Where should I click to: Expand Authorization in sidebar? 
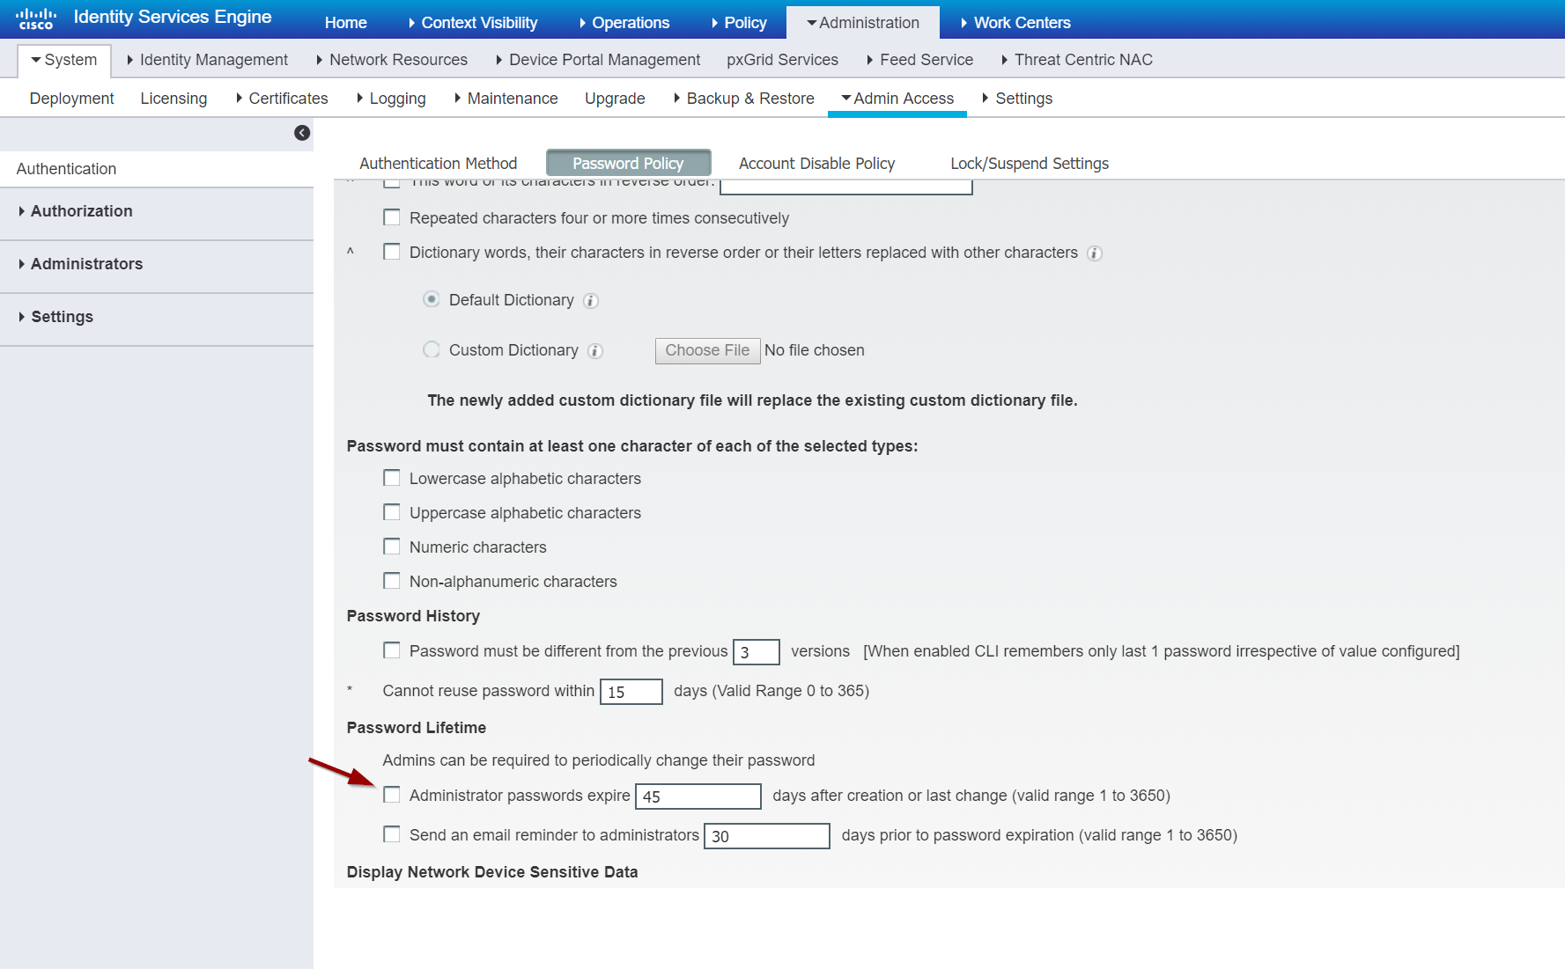pyautogui.click(x=76, y=211)
